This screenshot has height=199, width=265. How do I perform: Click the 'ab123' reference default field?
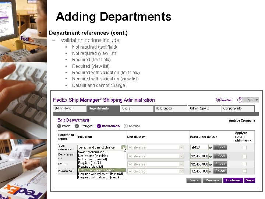pyautogui.click(x=199, y=147)
